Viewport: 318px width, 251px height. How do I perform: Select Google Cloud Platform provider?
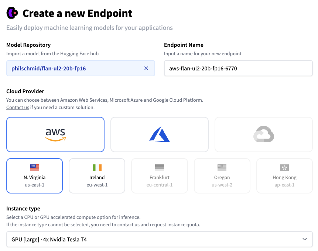[263, 134]
